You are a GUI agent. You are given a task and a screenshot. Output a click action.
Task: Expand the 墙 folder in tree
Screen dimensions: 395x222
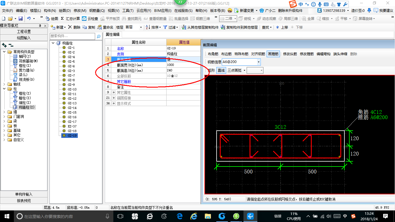point(4,112)
